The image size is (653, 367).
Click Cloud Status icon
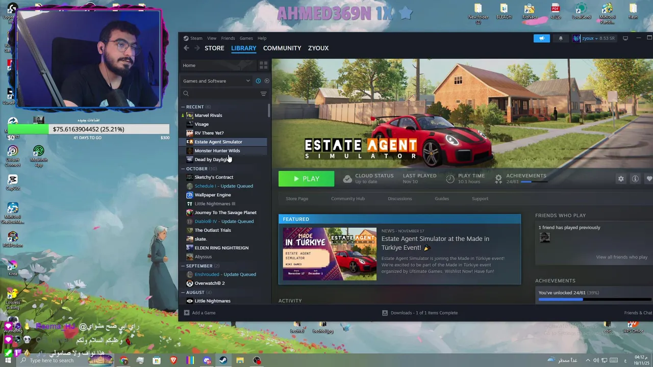(347, 179)
